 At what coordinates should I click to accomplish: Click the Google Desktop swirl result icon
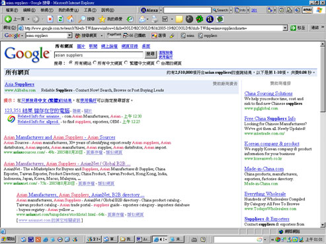pos(11,119)
